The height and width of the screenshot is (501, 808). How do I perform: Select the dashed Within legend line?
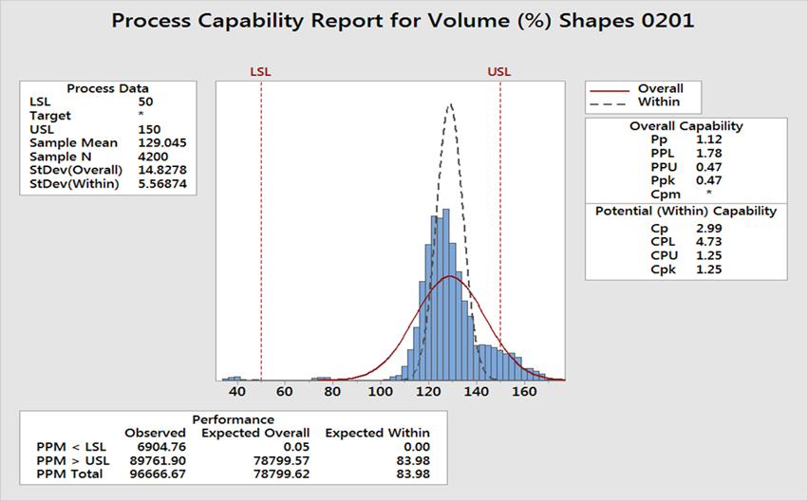[x=611, y=102]
